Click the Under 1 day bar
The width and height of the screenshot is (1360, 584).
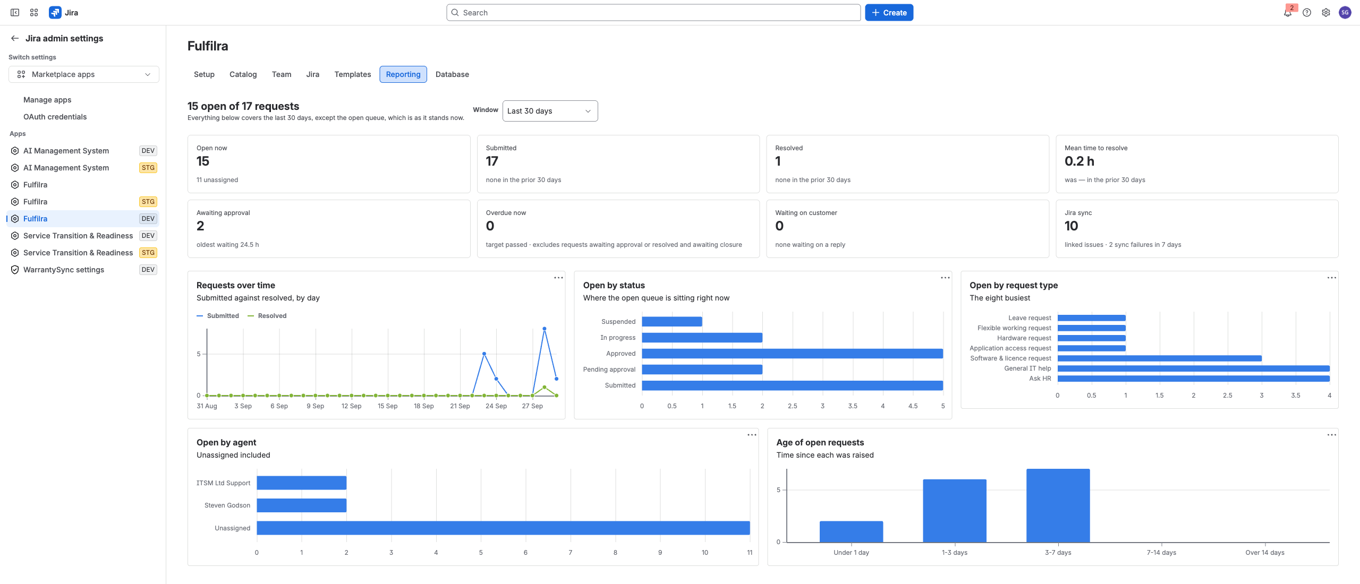[851, 531]
